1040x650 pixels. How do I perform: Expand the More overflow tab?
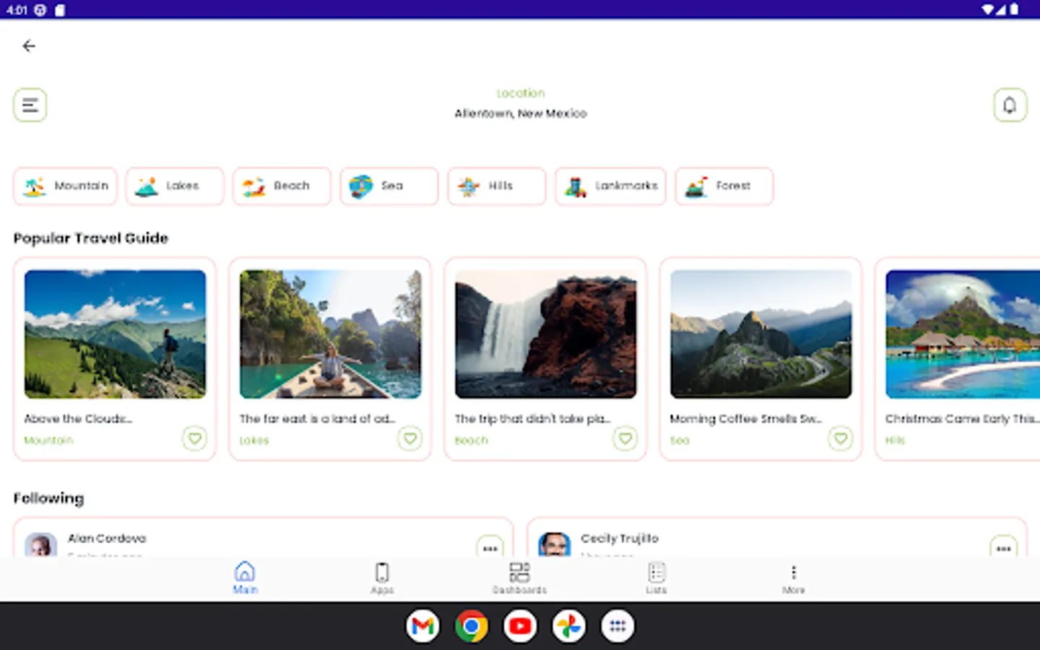tap(793, 578)
